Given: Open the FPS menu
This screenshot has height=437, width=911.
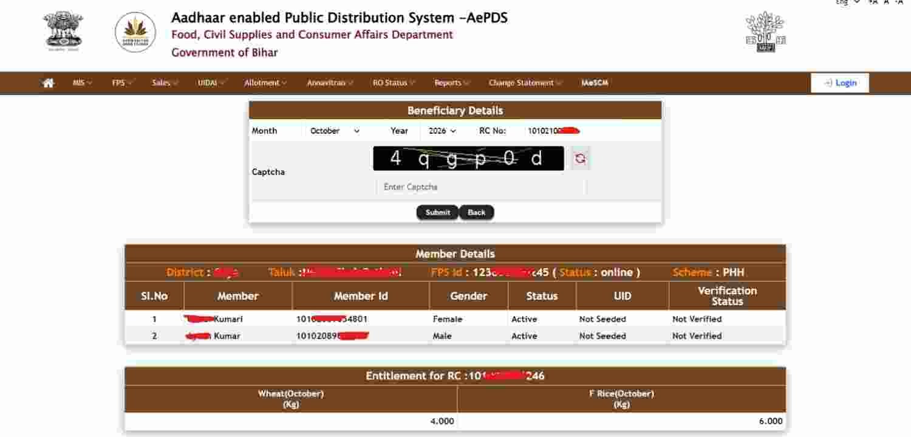Looking at the screenshot, I should click(121, 83).
